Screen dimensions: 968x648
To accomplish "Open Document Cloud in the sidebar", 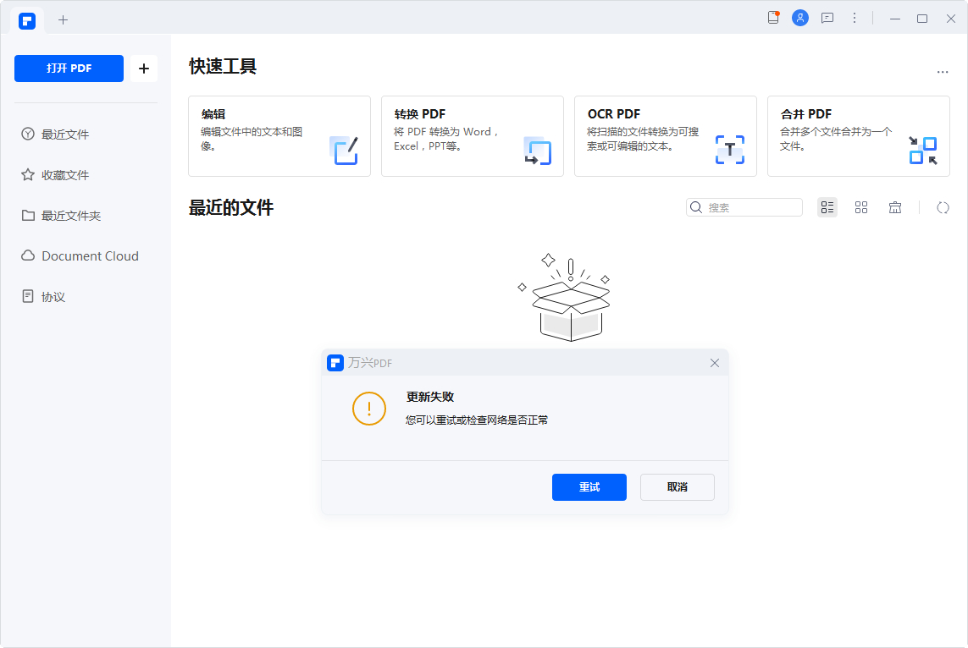I will tap(90, 256).
